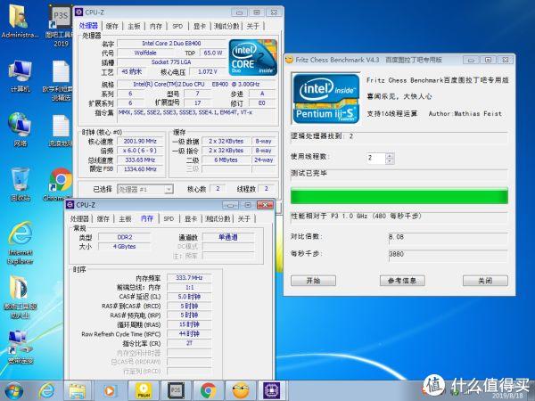Open the Recycle Bin desktop icon
This screenshot has height=401, width=535.
(20, 184)
